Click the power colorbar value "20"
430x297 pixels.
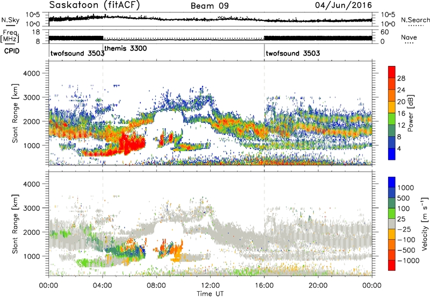click(x=401, y=102)
